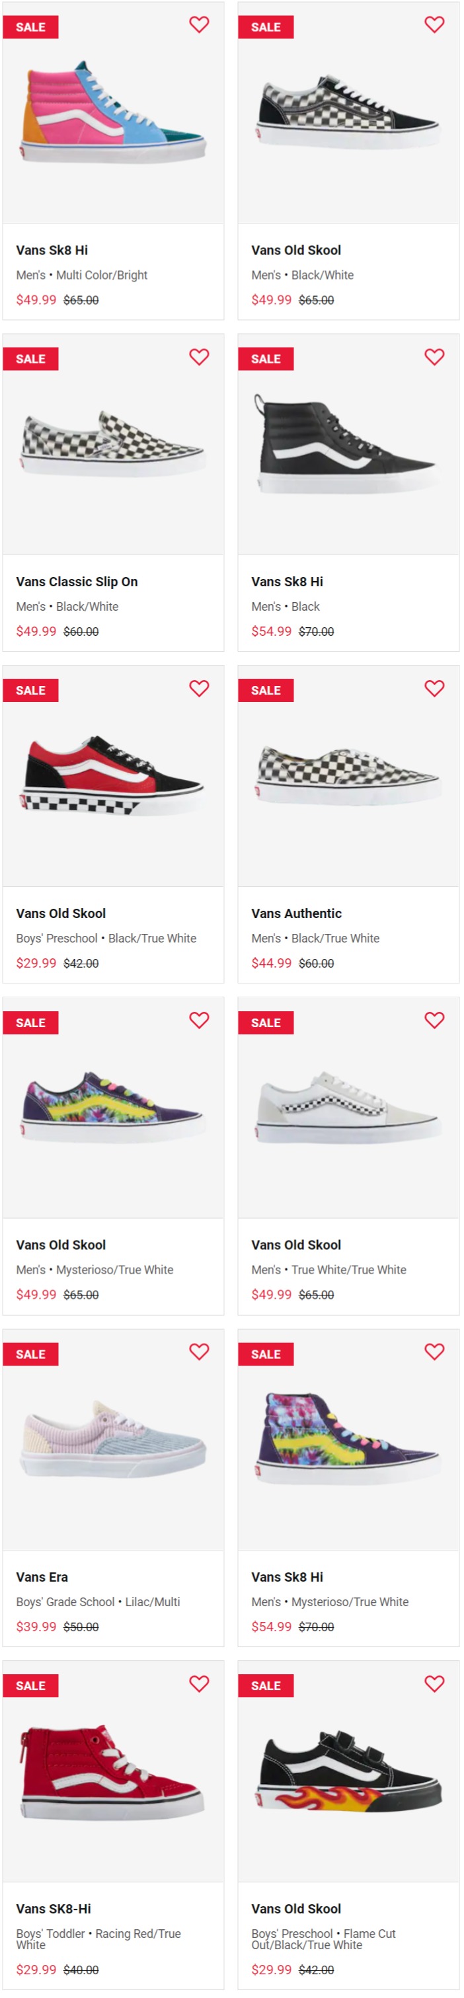The image size is (464, 1998).
Task: View the flame Old Skool shoe image
Action: tap(348, 1771)
